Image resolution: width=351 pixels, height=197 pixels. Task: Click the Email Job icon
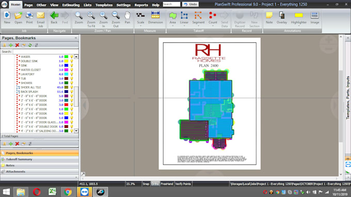click(40, 20)
